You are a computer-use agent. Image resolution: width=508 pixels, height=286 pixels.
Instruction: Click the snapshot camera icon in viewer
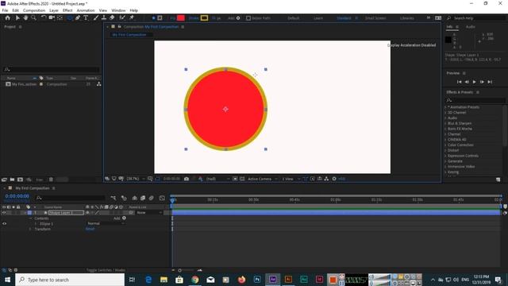pyautogui.click(x=187, y=179)
